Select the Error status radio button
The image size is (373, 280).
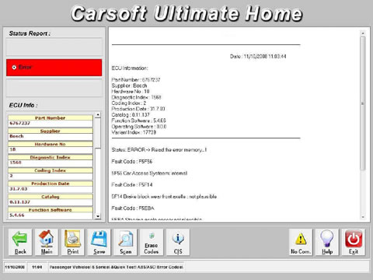click(x=14, y=68)
